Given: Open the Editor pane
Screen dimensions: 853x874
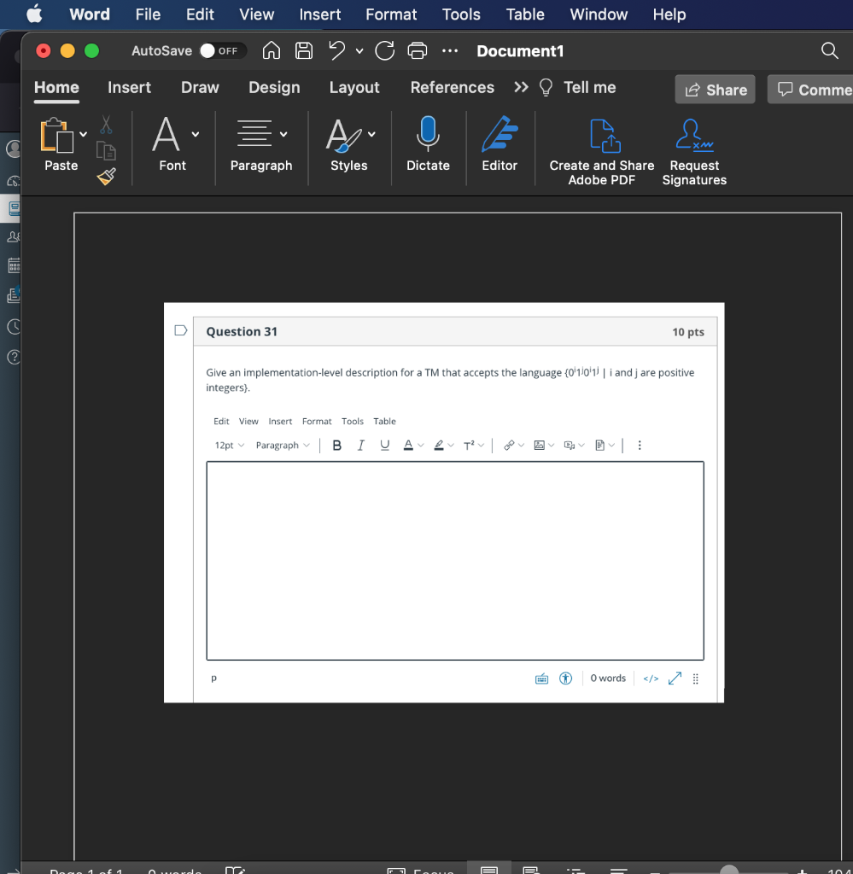Looking at the screenshot, I should [500, 145].
